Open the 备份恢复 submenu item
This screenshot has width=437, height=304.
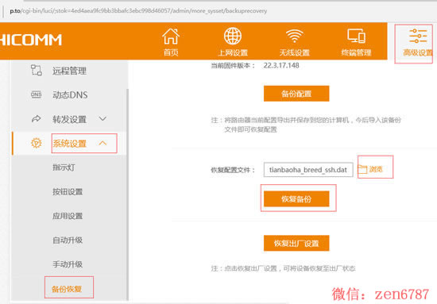click(67, 289)
